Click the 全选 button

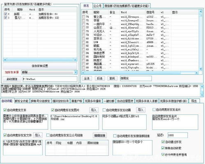[87, 79]
